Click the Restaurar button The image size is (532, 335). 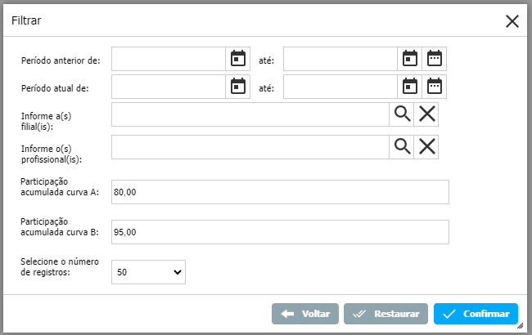coord(386,314)
